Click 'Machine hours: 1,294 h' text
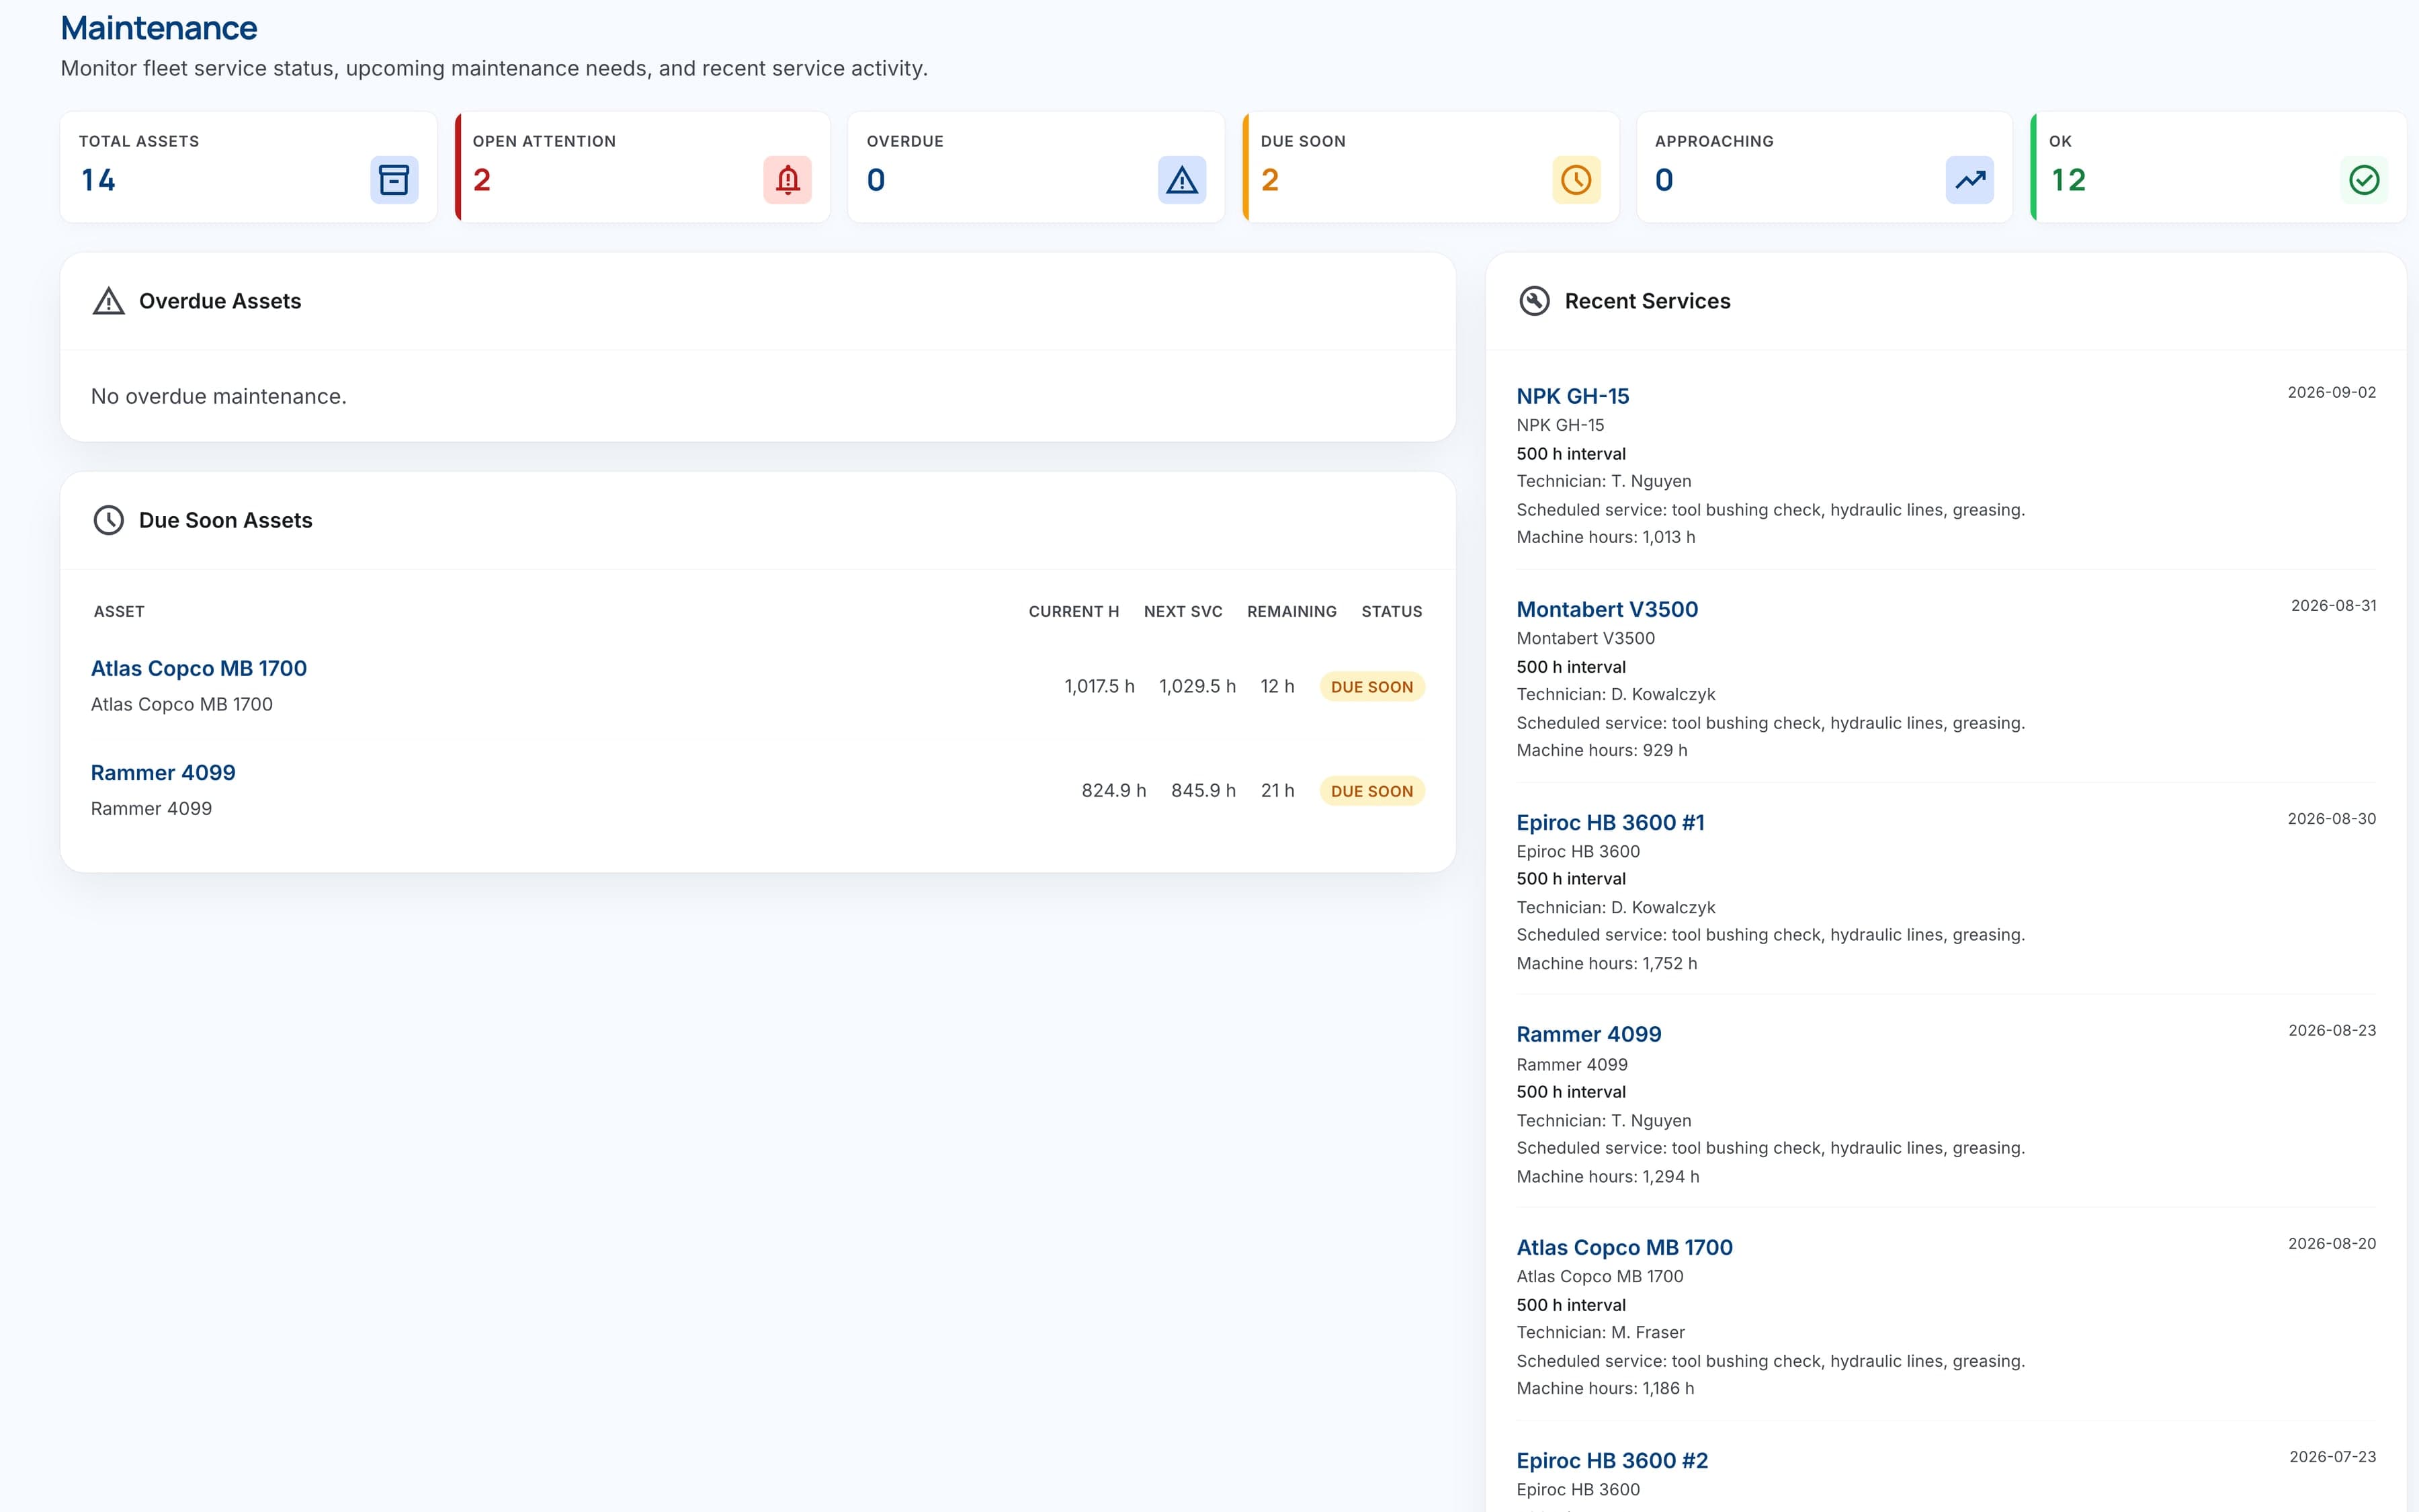This screenshot has height=1512, width=2419. (x=1607, y=1176)
